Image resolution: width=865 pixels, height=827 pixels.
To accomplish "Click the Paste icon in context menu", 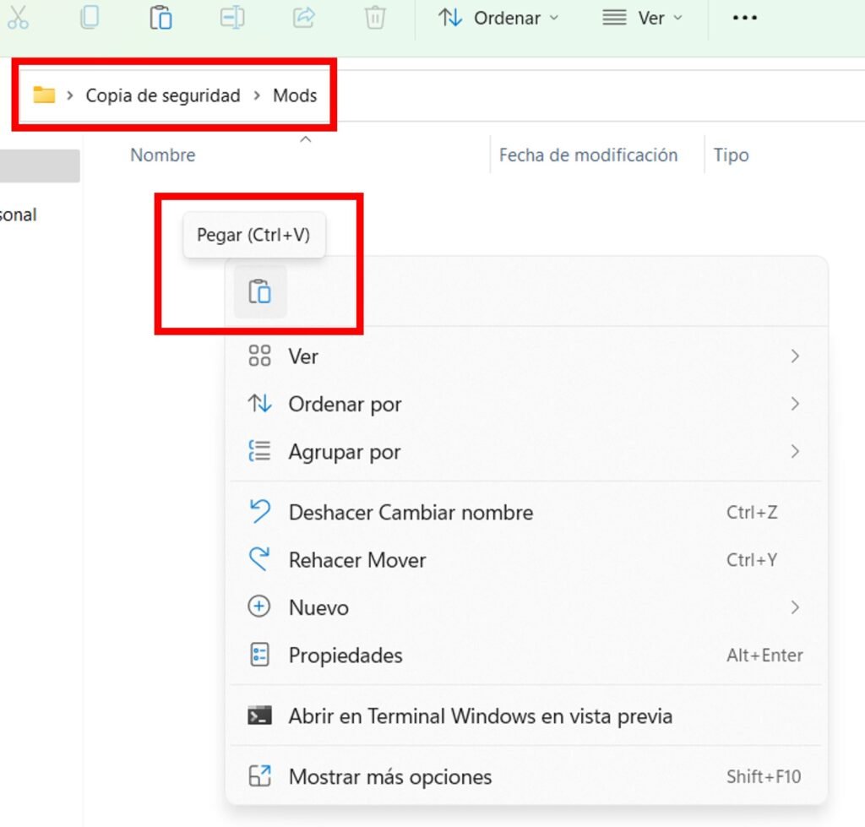I will pos(259,291).
